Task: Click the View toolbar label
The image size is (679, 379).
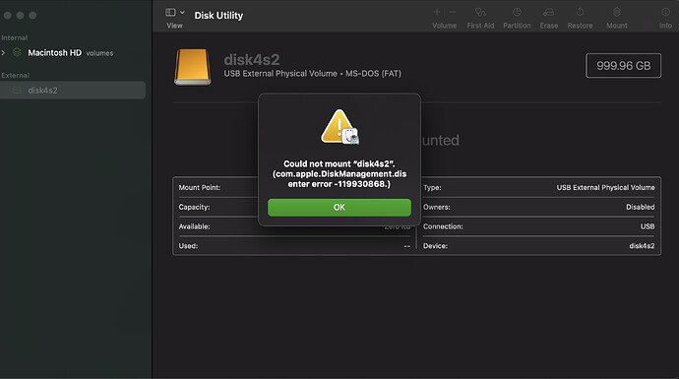Action: click(x=174, y=26)
